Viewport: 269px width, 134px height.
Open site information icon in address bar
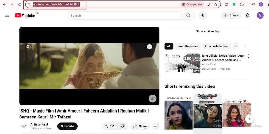29,4
